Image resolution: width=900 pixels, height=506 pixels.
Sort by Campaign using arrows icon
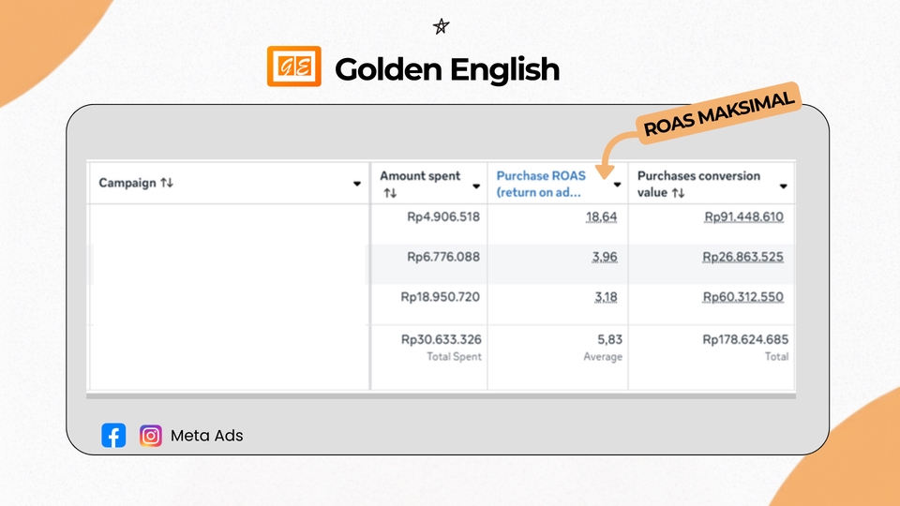click(x=167, y=183)
